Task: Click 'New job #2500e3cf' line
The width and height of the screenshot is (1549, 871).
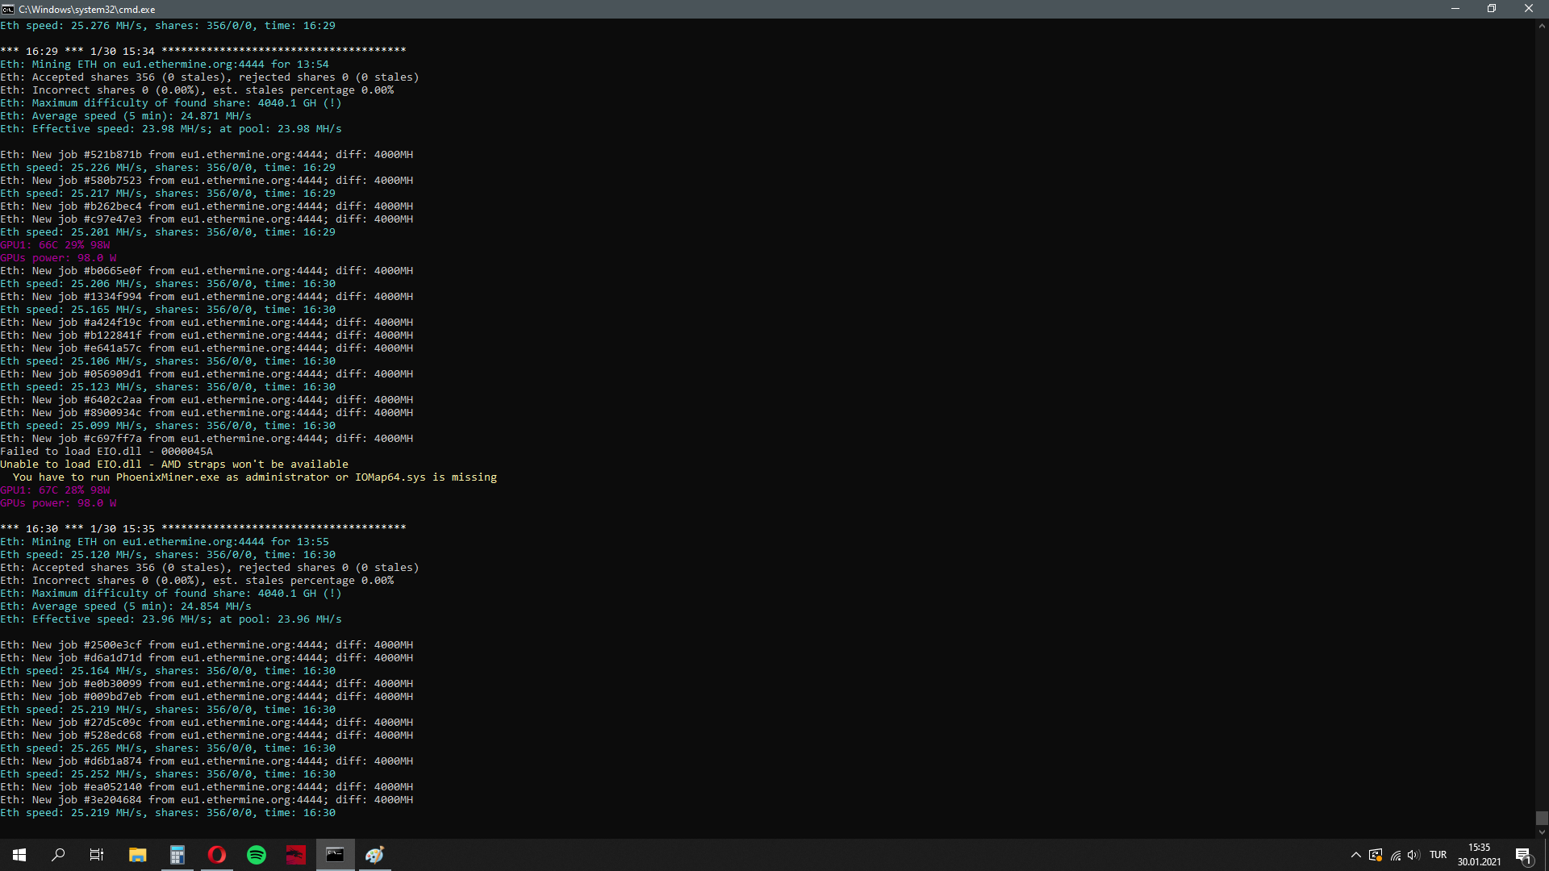Action: tap(207, 645)
